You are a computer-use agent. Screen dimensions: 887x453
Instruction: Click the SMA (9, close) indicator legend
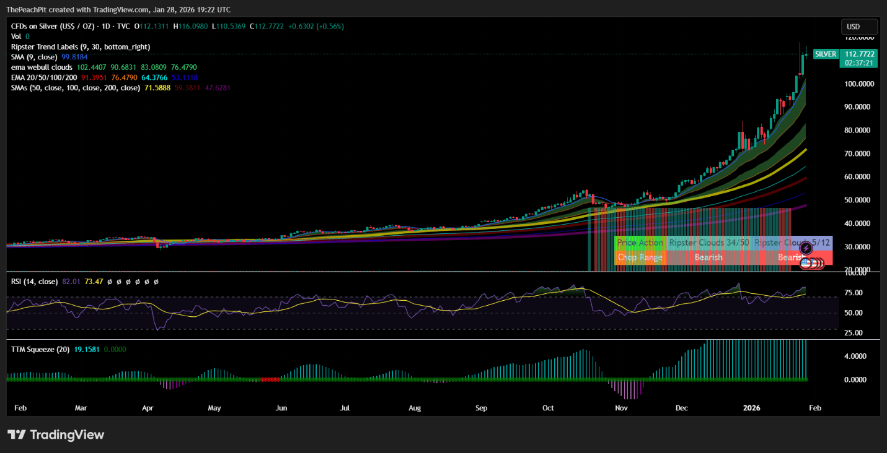click(35, 56)
